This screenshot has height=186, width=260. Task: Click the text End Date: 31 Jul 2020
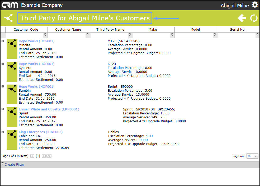36,144
